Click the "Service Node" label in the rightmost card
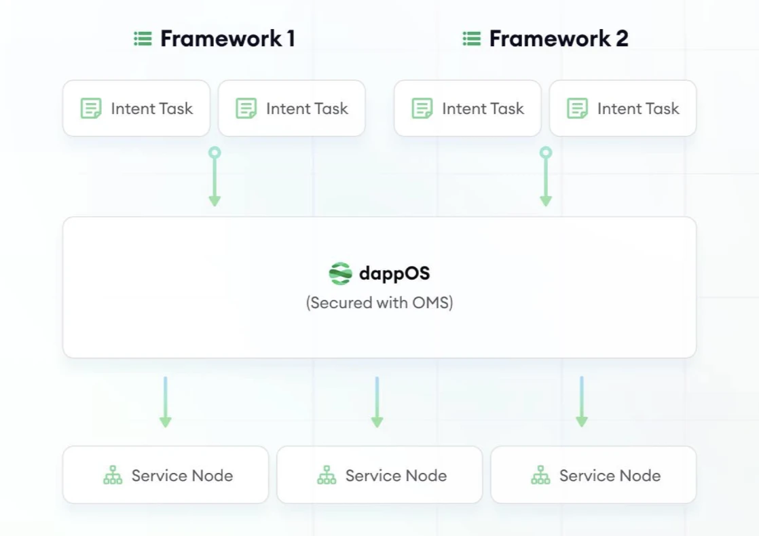759x536 pixels. (x=610, y=476)
